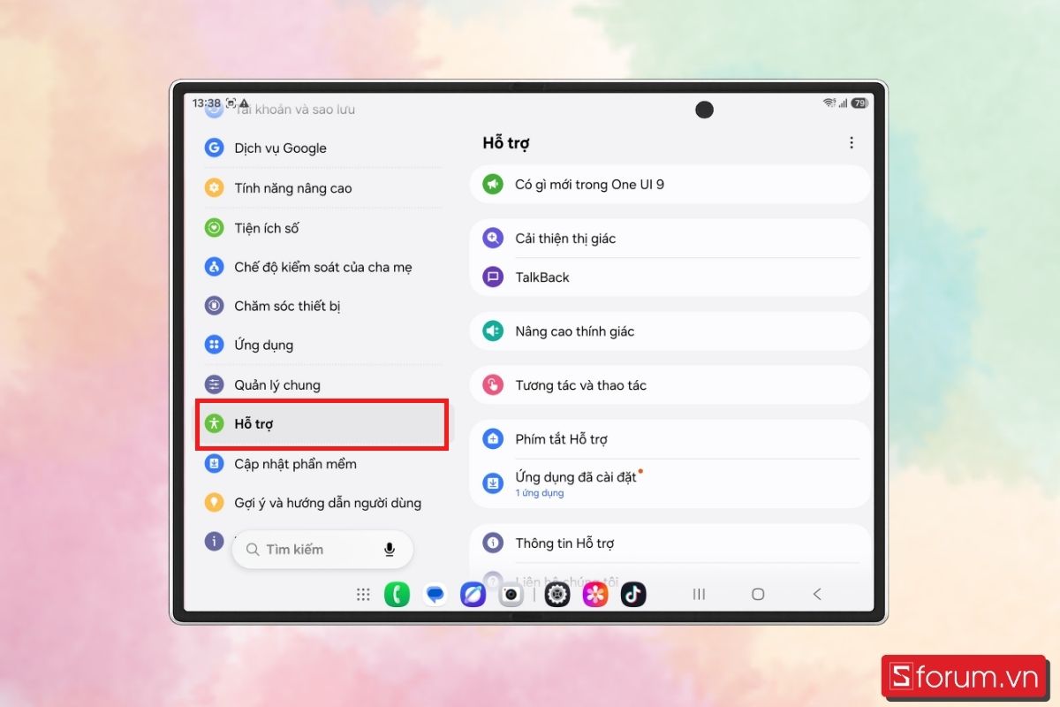Open the Settings gear in the dock
The height and width of the screenshot is (707, 1060).
click(556, 595)
